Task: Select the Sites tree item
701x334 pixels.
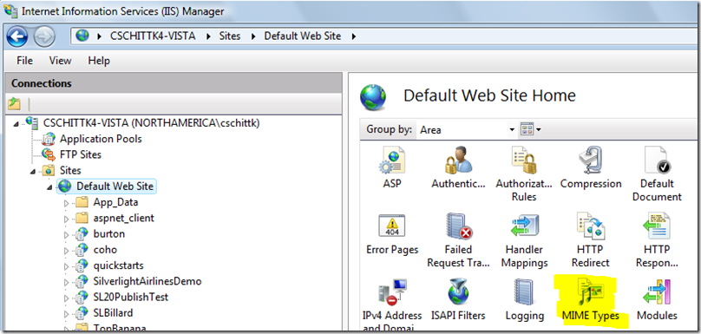Action: (x=70, y=171)
